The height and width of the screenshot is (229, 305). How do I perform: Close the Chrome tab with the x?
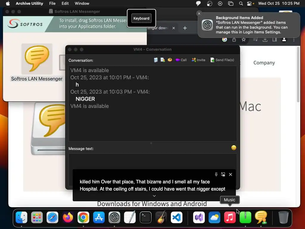(x=174, y=28)
